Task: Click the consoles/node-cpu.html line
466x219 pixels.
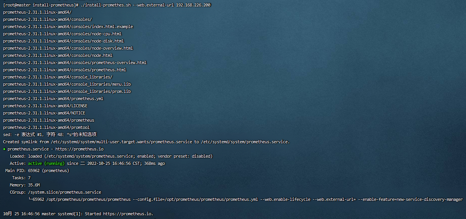Action: point(62,34)
